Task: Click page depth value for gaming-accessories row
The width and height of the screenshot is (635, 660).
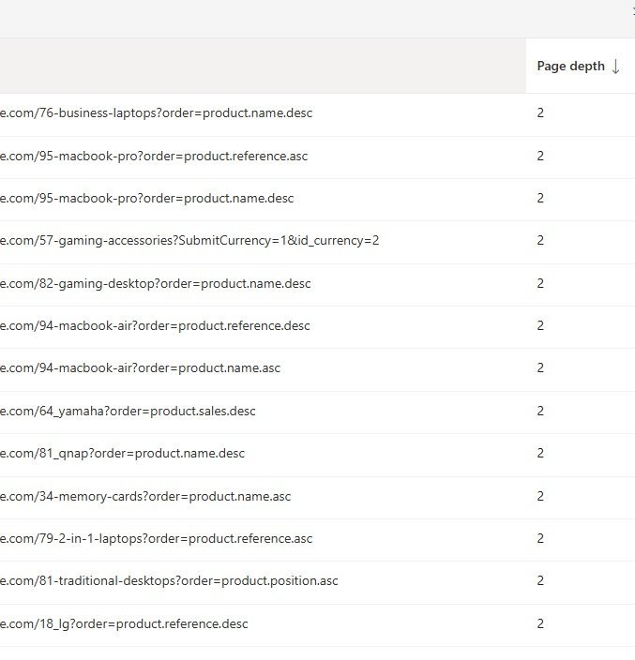Action: [x=540, y=241]
